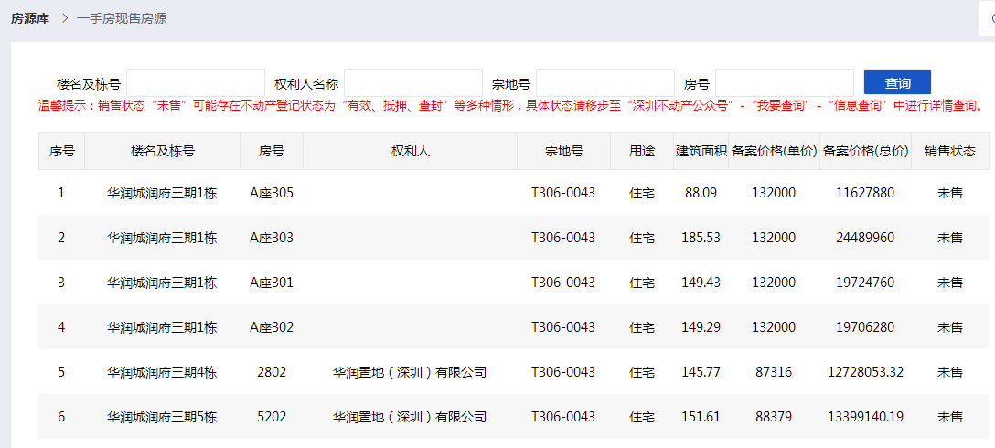
Task: Click the 未售 status in row 4
Action: [950, 327]
